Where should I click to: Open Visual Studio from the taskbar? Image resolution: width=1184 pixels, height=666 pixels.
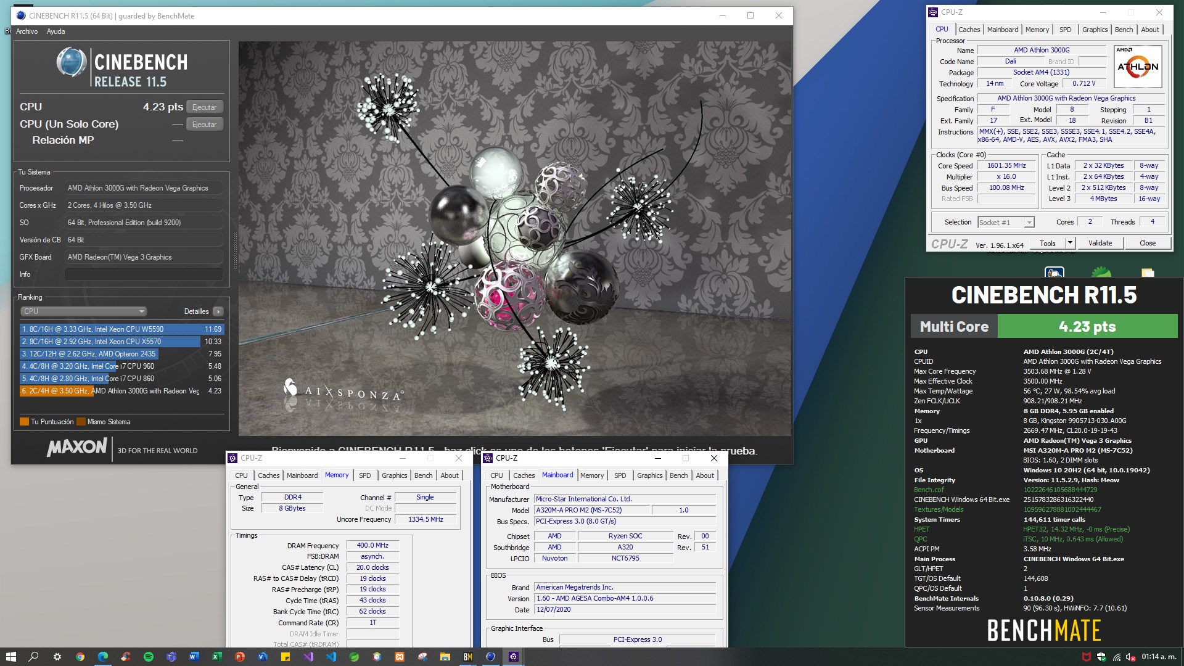308,657
